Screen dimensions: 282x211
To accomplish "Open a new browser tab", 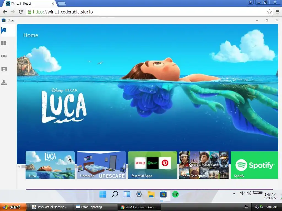I will [62, 4].
